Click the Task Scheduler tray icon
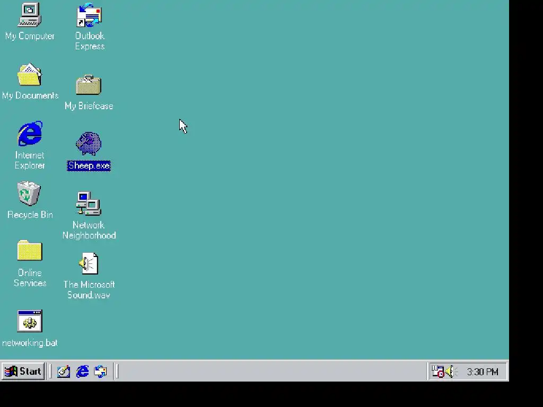This screenshot has width=543, height=407. click(437, 371)
